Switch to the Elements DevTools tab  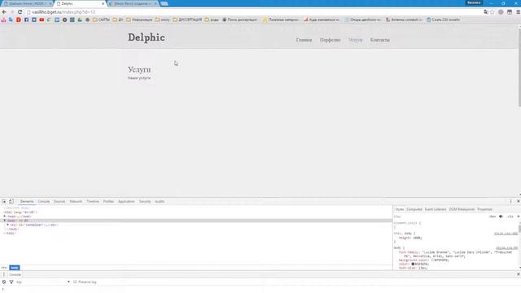27,201
